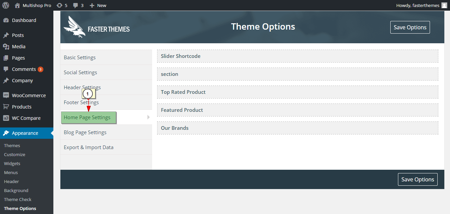Image resolution: width=450 pixels, height=214 pixels.
Task: Open the Menus submenu link
Action: pyautogui.click(x=11, y=172)
